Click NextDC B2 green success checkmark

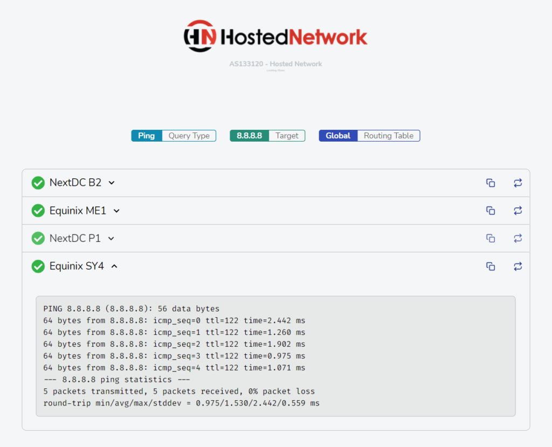[x=38, y=183]
